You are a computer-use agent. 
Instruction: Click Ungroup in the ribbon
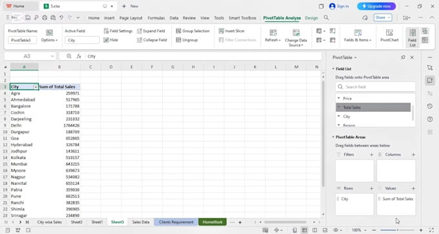[x=187, y=40]
